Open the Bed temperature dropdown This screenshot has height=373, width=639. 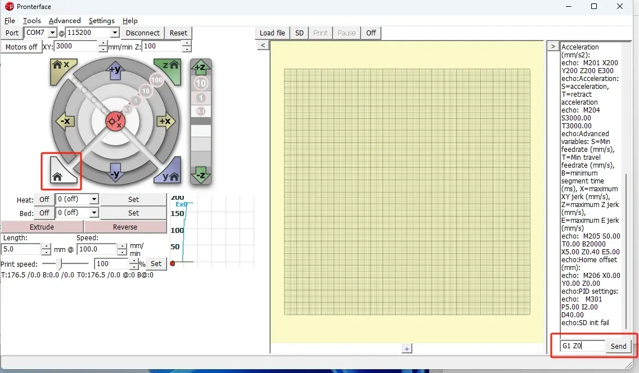point(94,213)
